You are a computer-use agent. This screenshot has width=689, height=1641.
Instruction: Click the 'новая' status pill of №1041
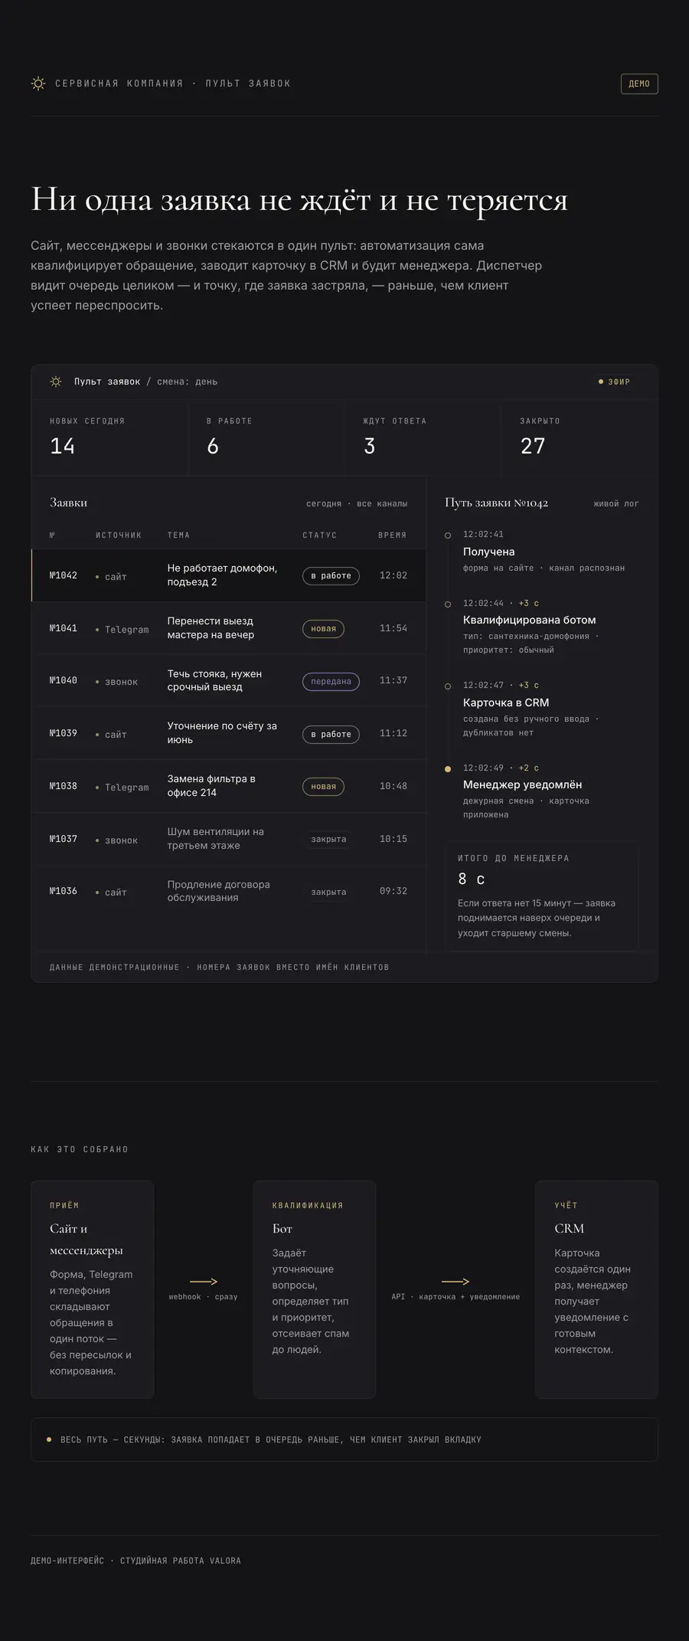[x=323, y=629]
